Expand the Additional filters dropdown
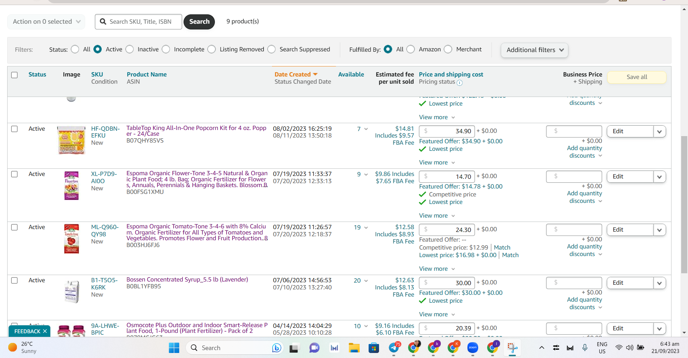Viewport: 688px width, 358px height. point(535,50)
